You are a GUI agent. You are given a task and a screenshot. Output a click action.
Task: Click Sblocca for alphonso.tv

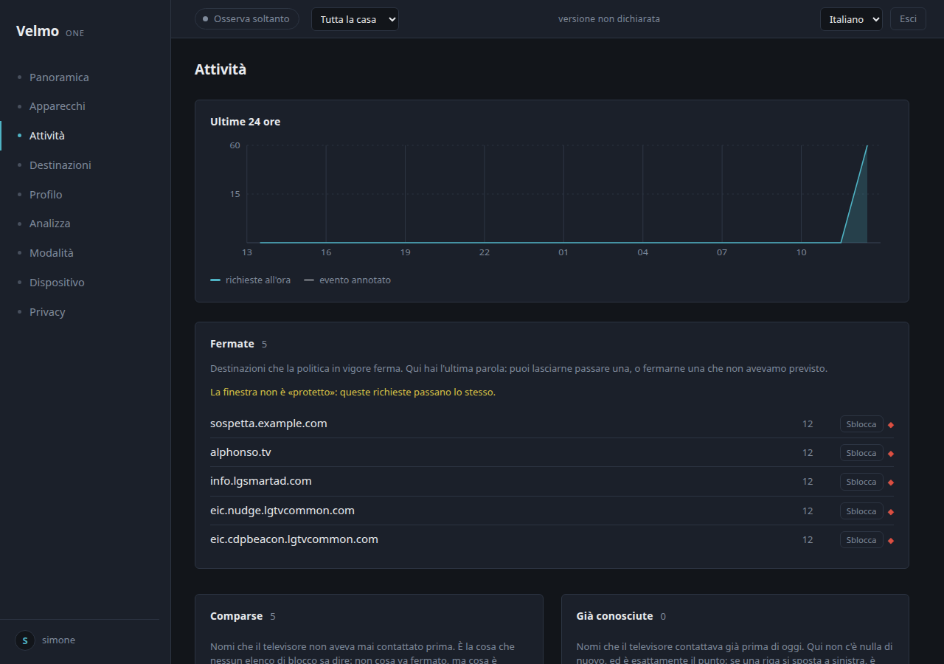click(861, 453)
